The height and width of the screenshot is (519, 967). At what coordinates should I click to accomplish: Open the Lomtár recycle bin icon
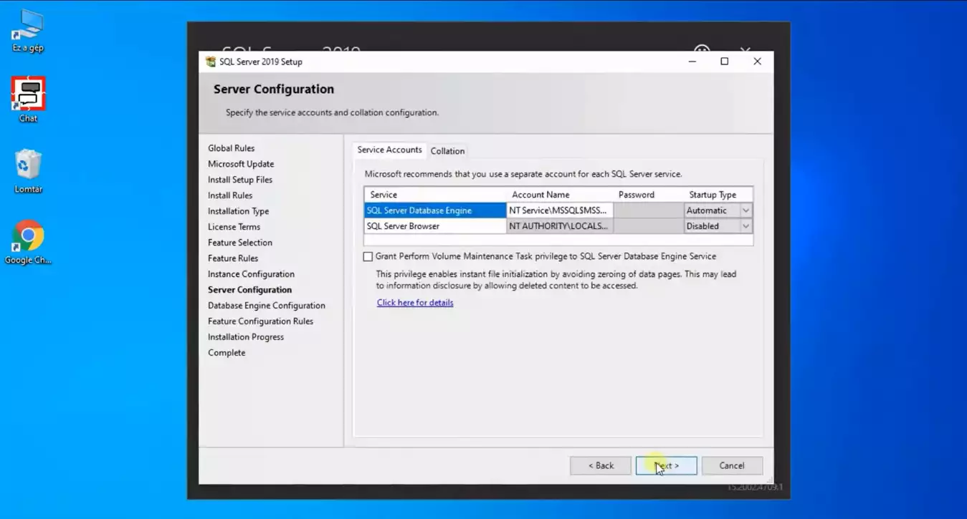(28, 171)
